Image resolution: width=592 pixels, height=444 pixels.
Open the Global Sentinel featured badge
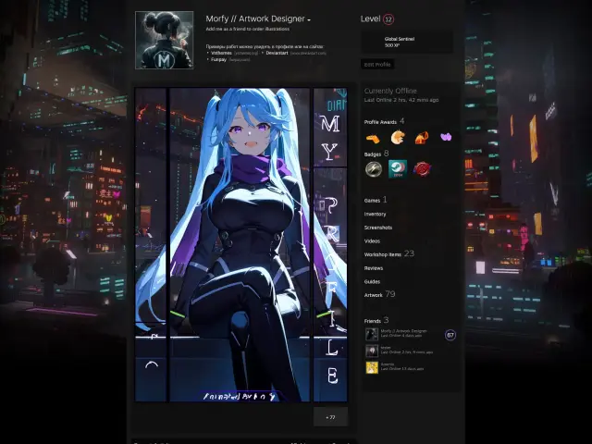click(x=406, y=42)
